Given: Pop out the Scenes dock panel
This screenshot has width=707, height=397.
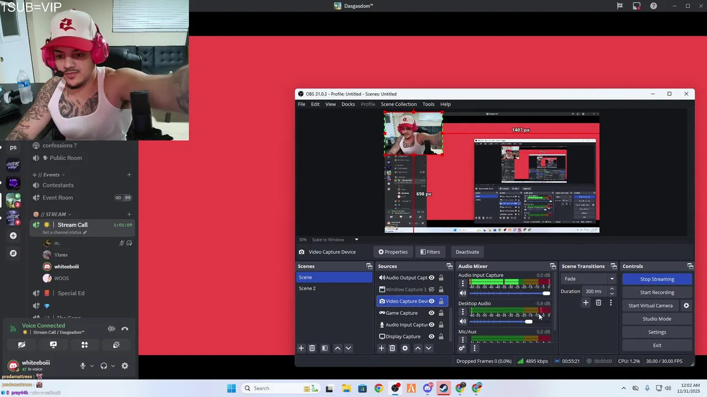Looking at the screenshot, I should pos(369,266).
